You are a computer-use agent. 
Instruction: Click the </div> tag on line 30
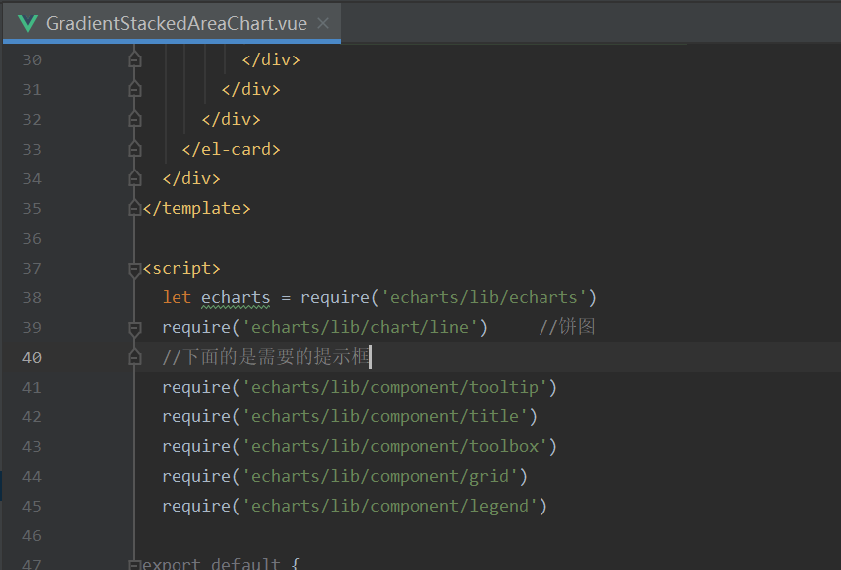click(x=271, y=59)
